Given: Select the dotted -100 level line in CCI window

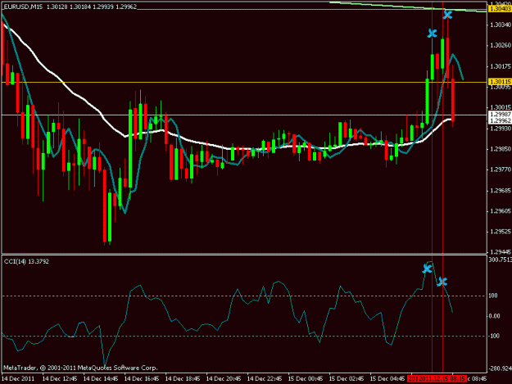Looking at the screenshot, I should [x=244, y=336].
